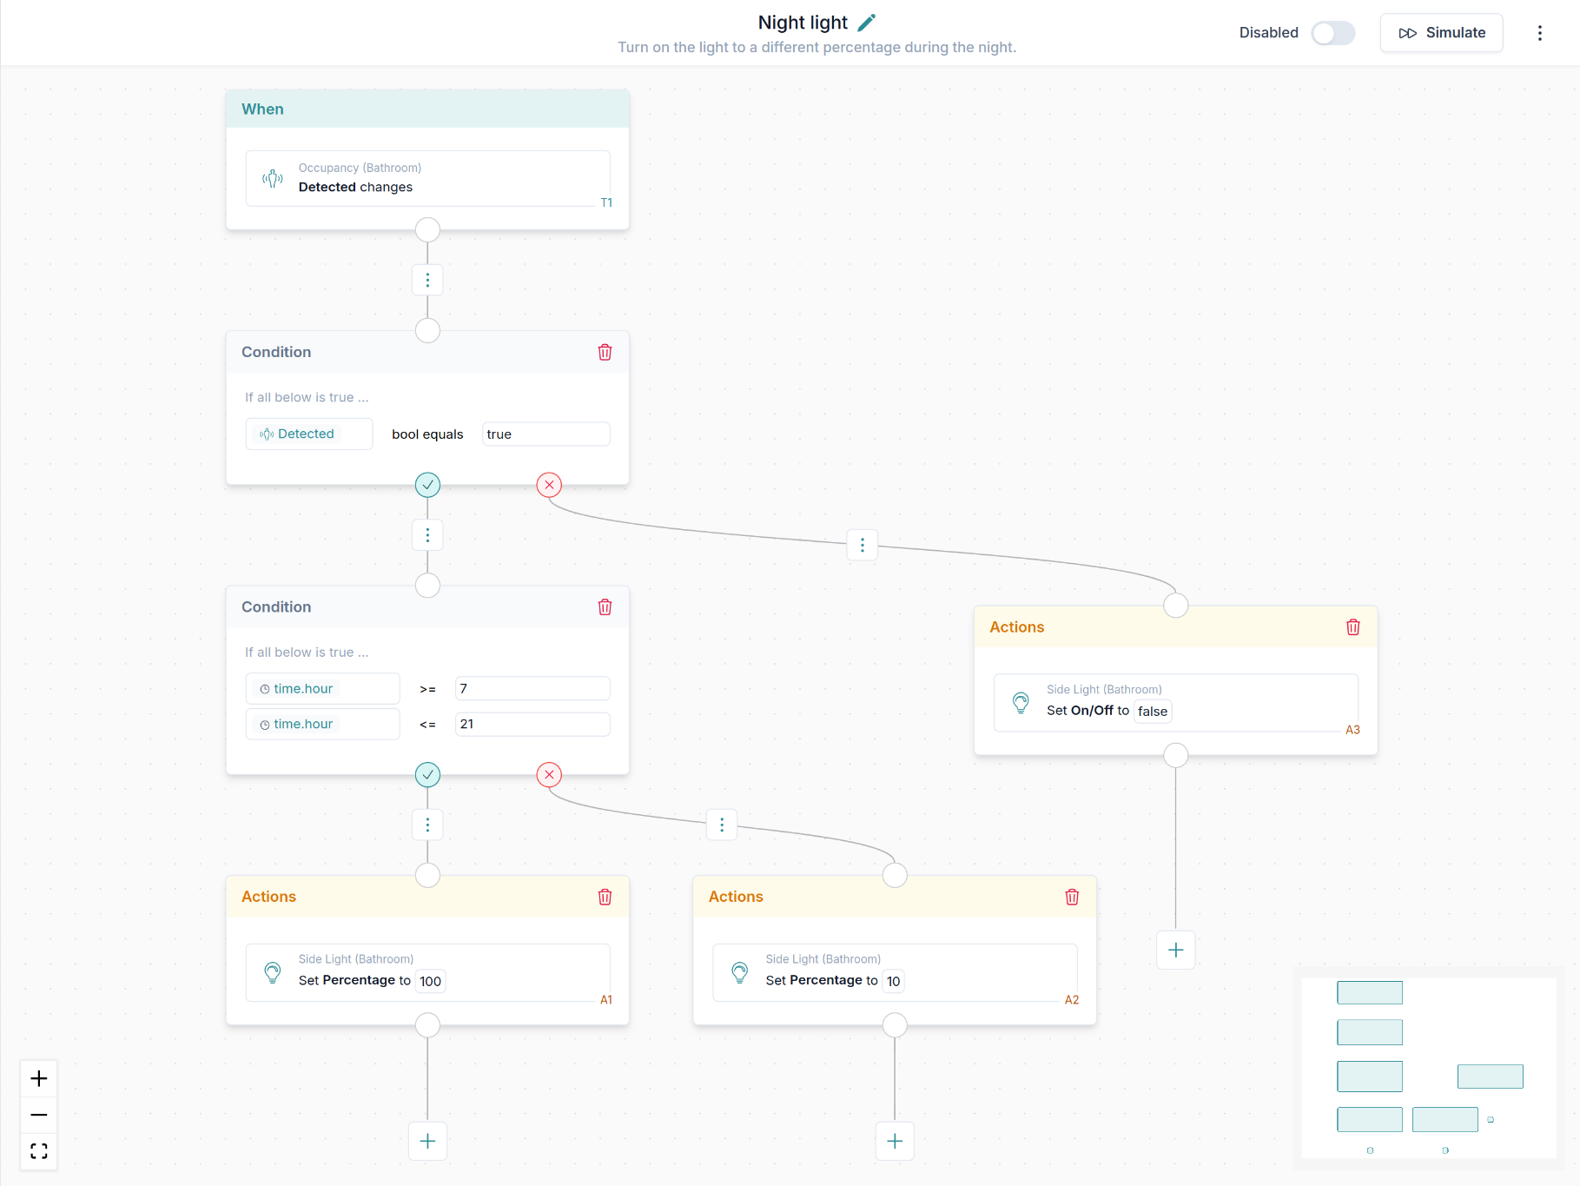This screenshot has width=1580, height=1186.
Task: Click the occupancy sensor icon in the When card
Action: [x=273, y=178]
